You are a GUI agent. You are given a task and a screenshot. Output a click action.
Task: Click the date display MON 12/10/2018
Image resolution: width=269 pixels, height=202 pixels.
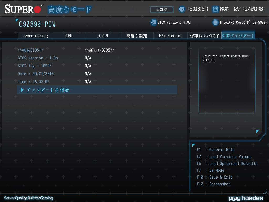(x=242, y=9)
